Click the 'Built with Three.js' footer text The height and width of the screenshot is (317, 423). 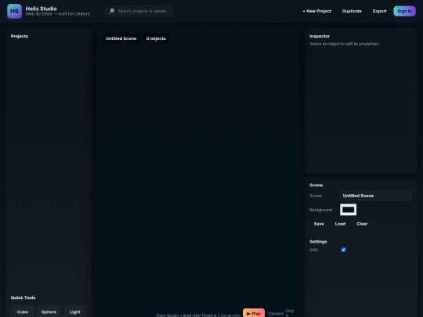pyautogui.click(x=200, y=315)
